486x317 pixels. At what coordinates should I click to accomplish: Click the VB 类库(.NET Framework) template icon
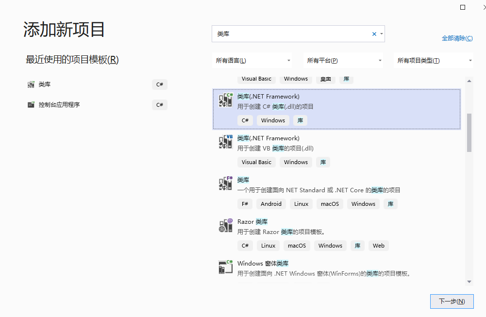[226, 142]
